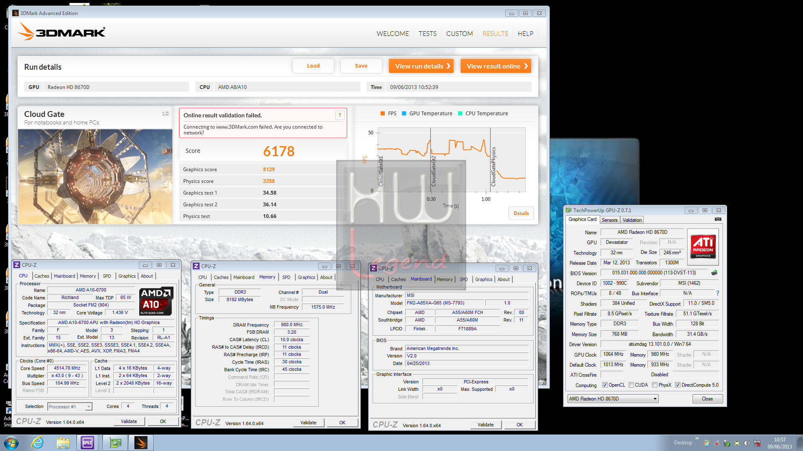
Task: Click the ATI Radeon logo in GPU-Z
Action: pyautogui.click(x=703, y=247)
